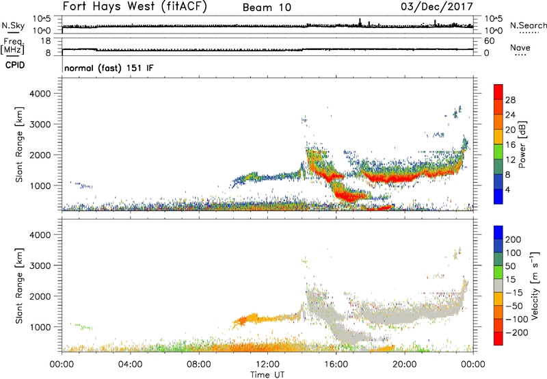Click the 'normal (fast) 151 IF' text

tap(109, 68)
